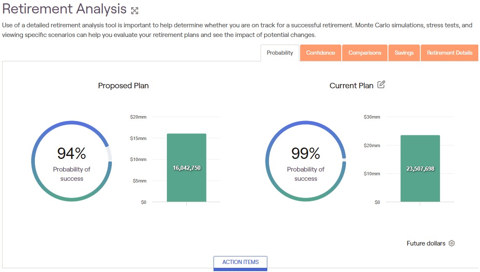480x272 pixels.
Task: Click the $30mm axis label
Action: (372, 117)
